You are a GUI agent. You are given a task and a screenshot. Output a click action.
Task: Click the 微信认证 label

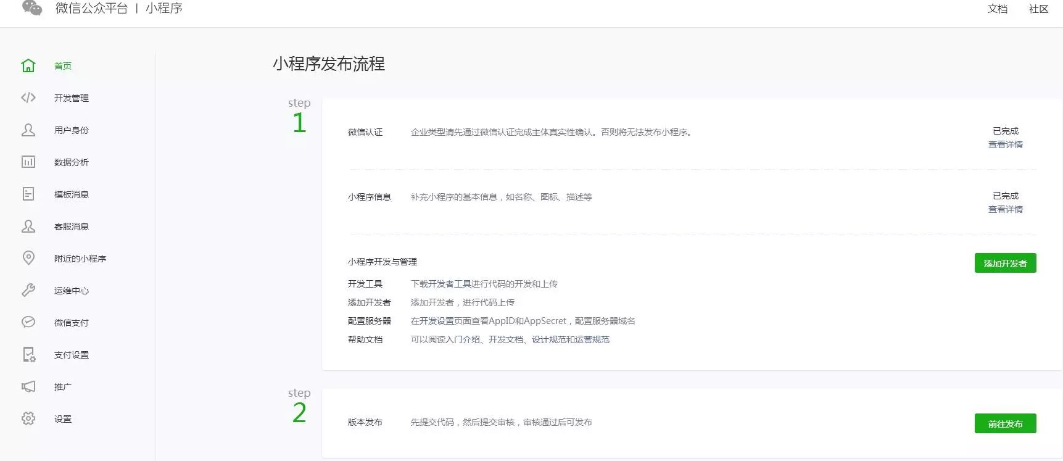(x=365, y=132)
